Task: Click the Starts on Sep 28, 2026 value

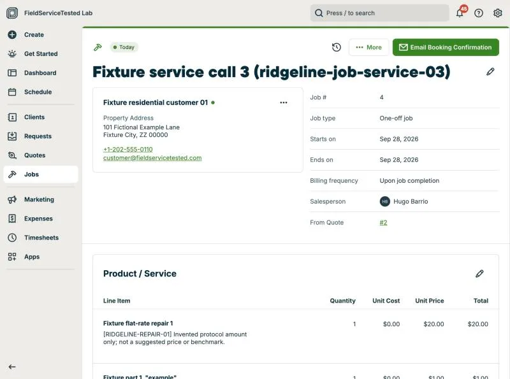Action: (399, 139)
